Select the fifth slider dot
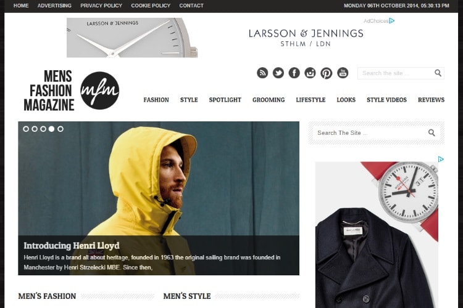 coord(60,129)
